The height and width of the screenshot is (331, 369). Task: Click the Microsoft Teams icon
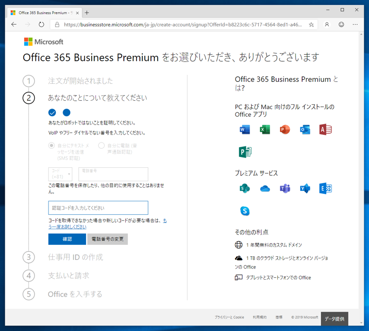click(x=285, y=189)
